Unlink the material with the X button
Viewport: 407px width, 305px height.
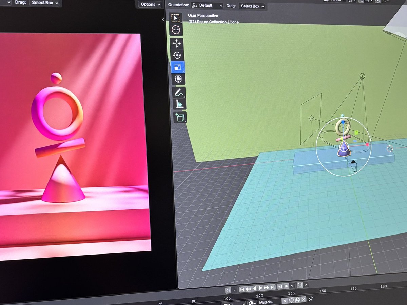[x=303, y=299]
